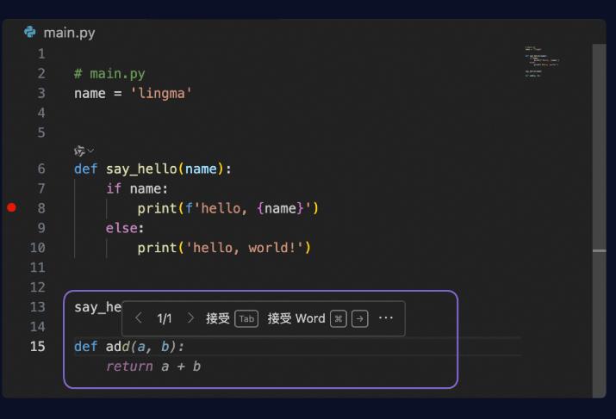Expand the chevron next to the Lingma icon

coord(91,151)
